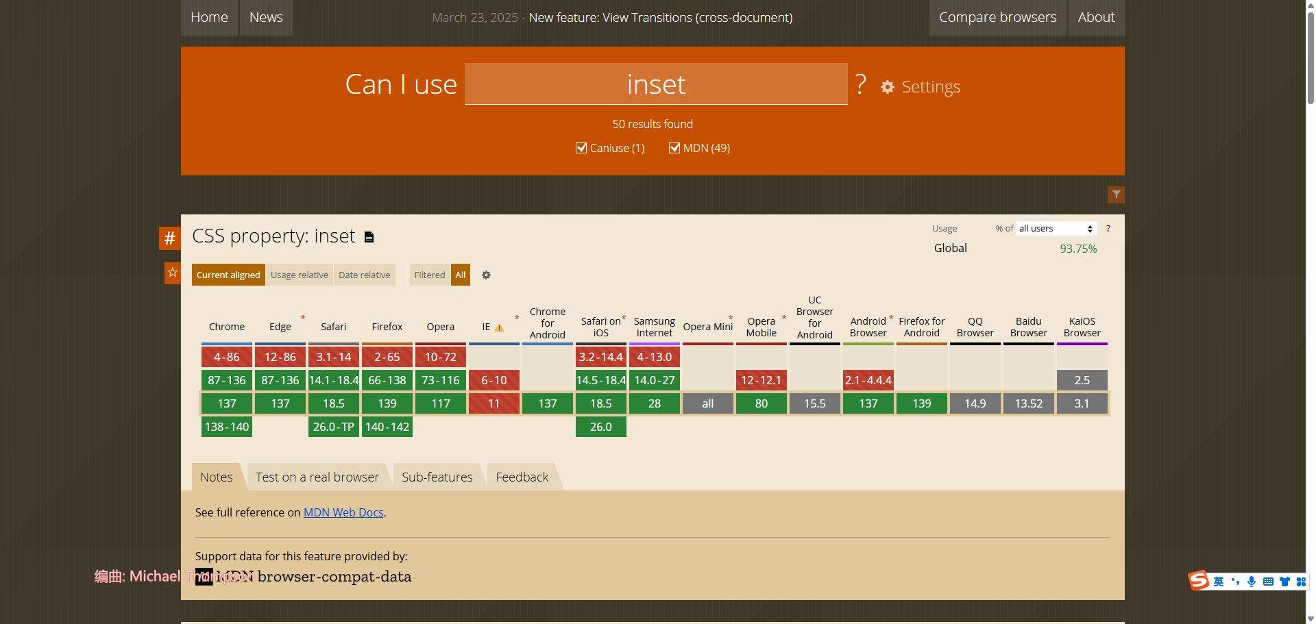Click the orange hash permalink icon
The image size is (1316, 624).
click(169, 238)
